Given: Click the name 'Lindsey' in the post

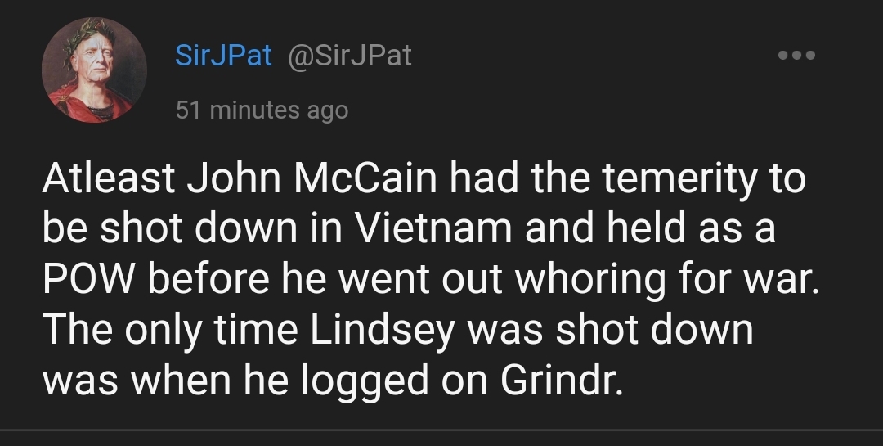Looking at the screenshot, I should tap(383, 331).
